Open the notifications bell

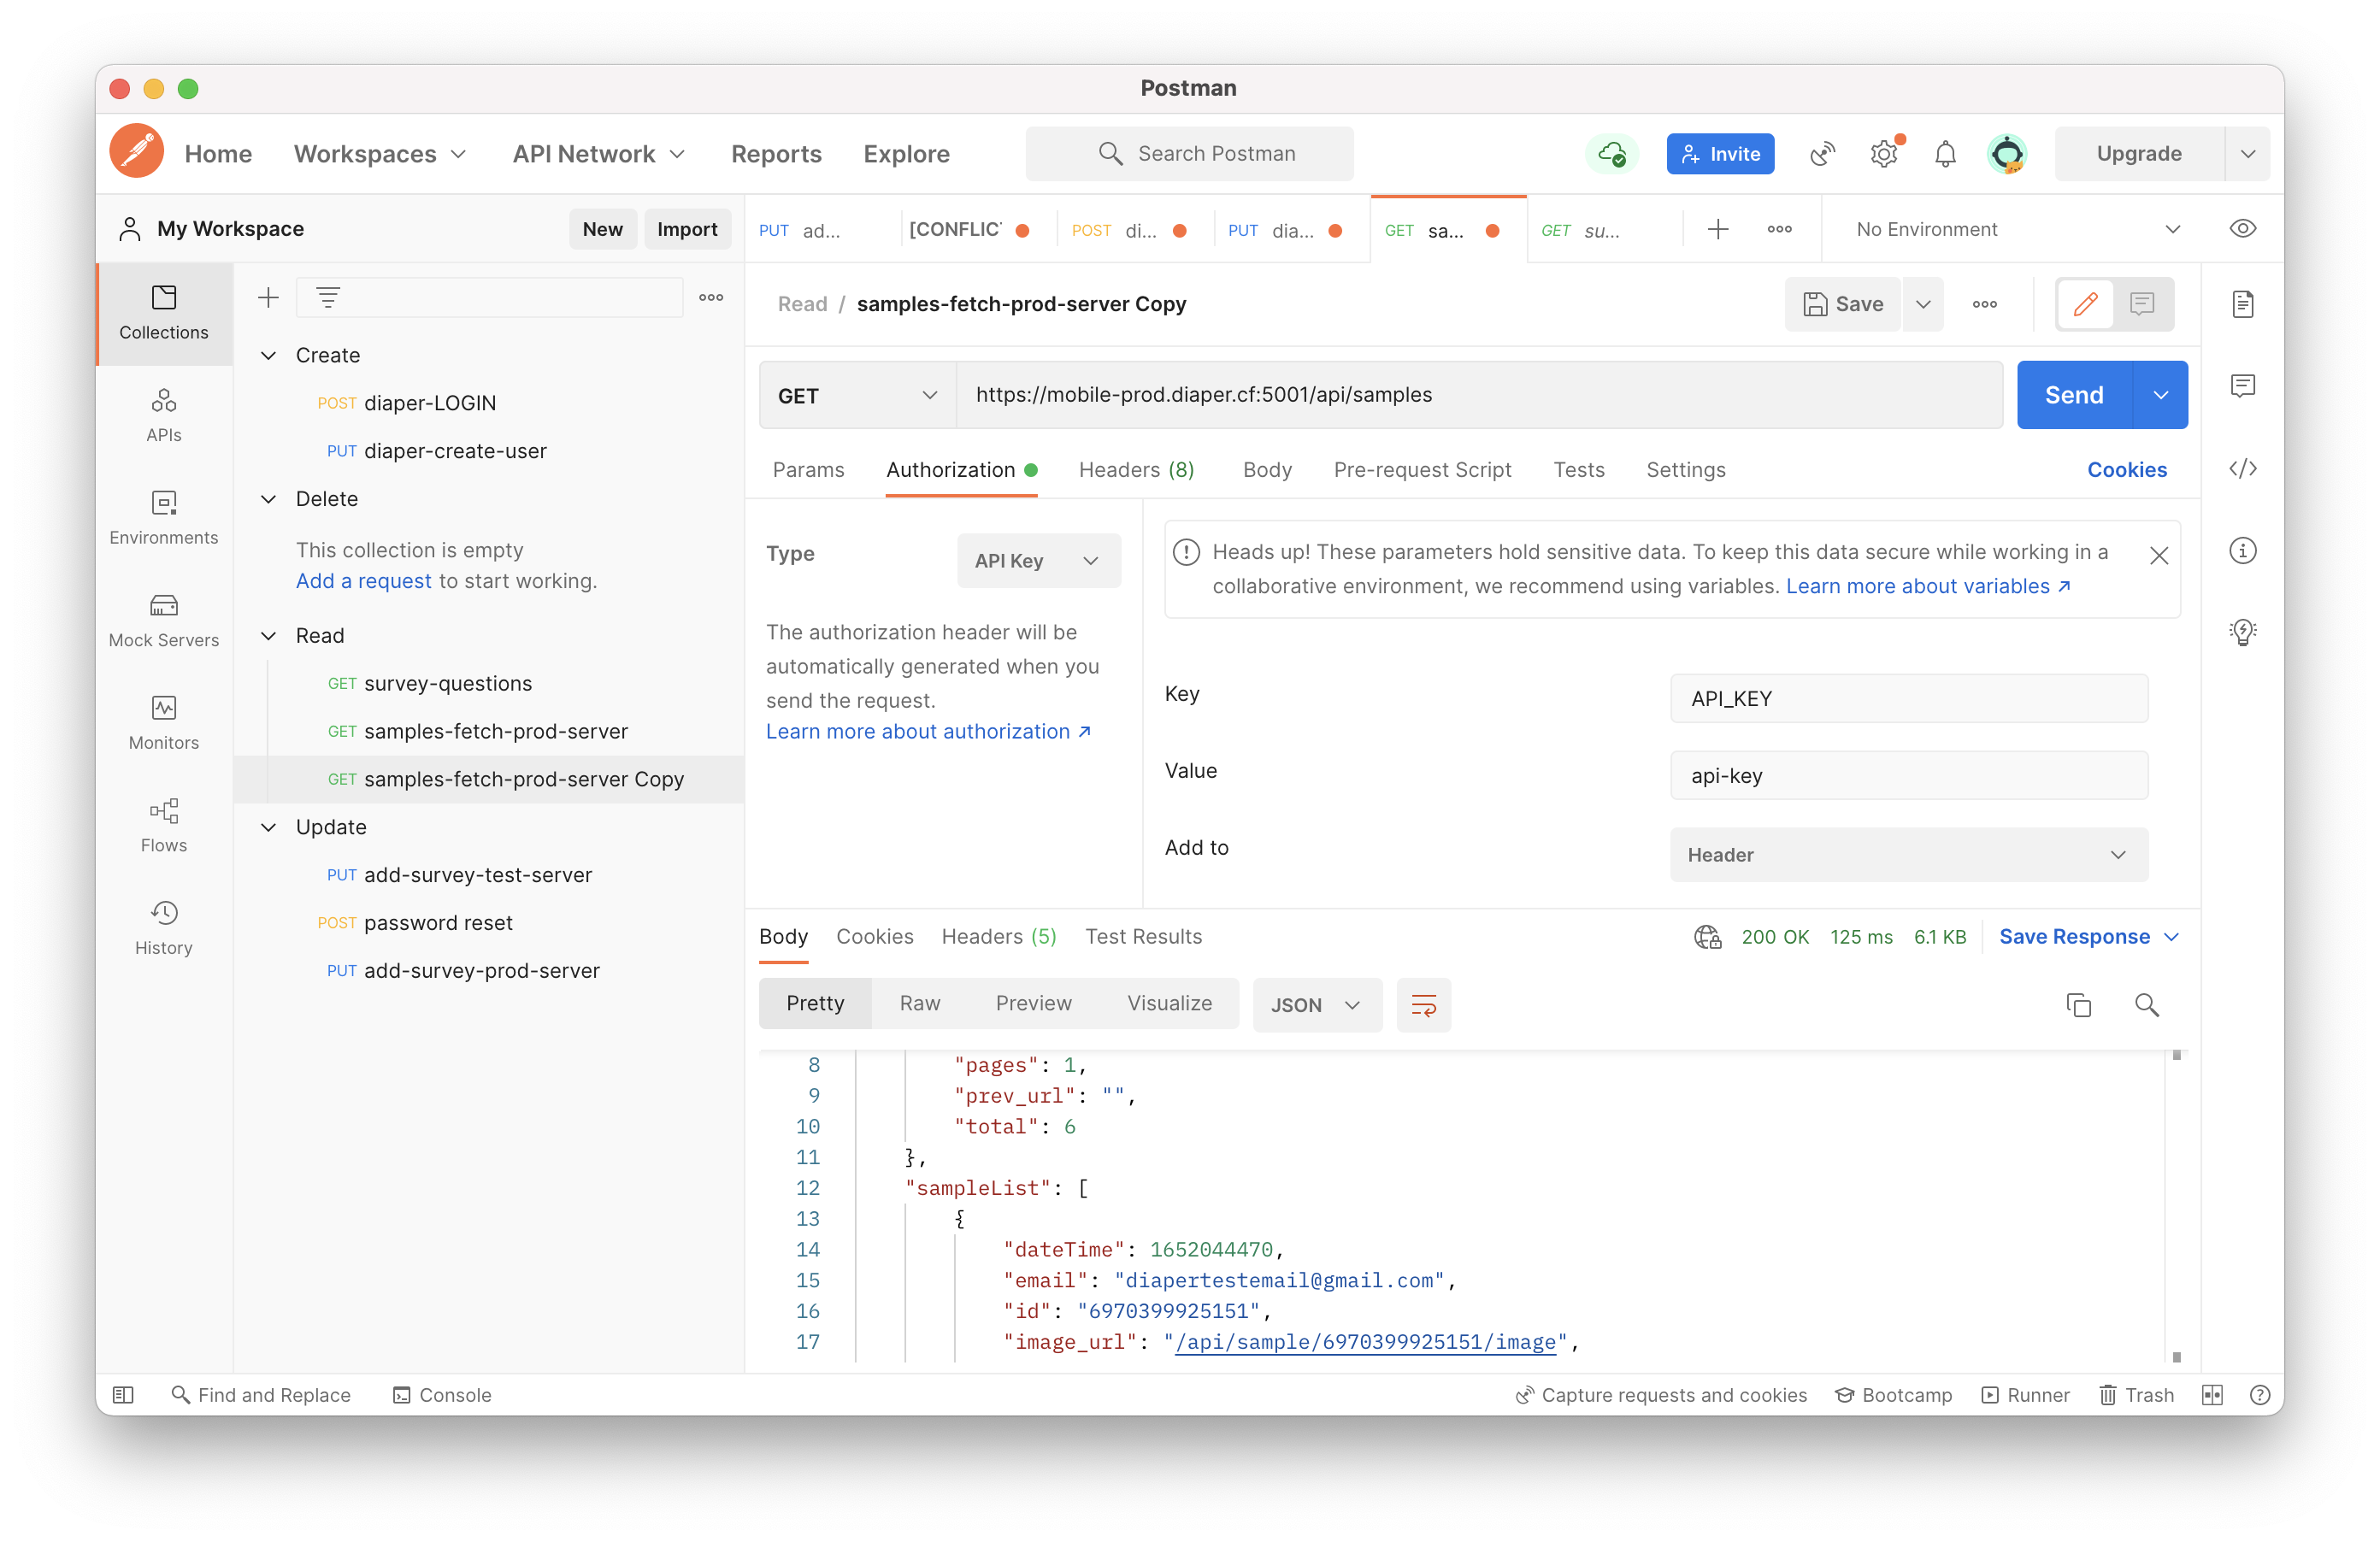pyautogui.click(x=1945, y=154)
